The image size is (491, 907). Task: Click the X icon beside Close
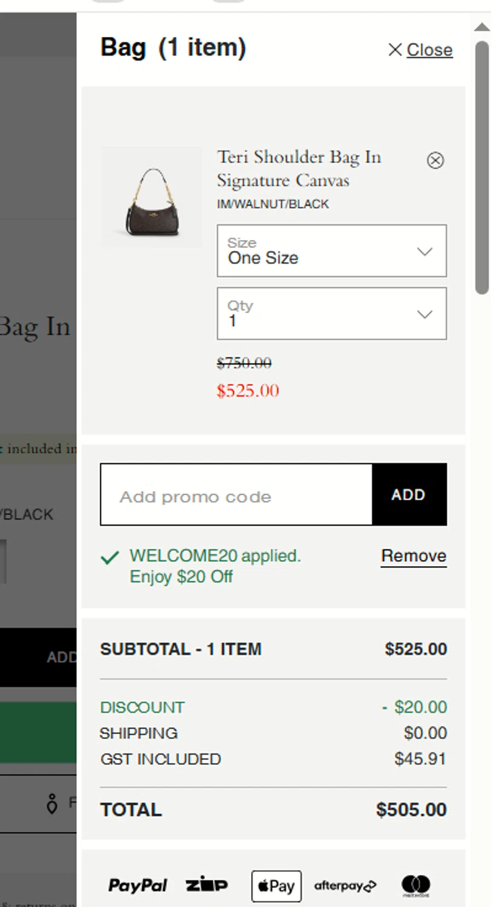coord(395,50)
